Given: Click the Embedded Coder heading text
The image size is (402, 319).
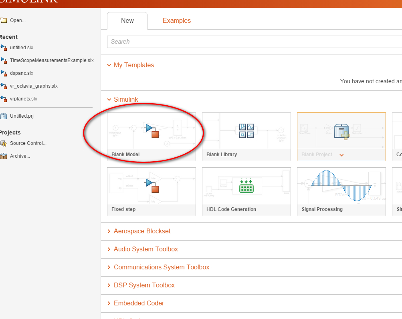Looking at the screenshot, I should point(139,303).
